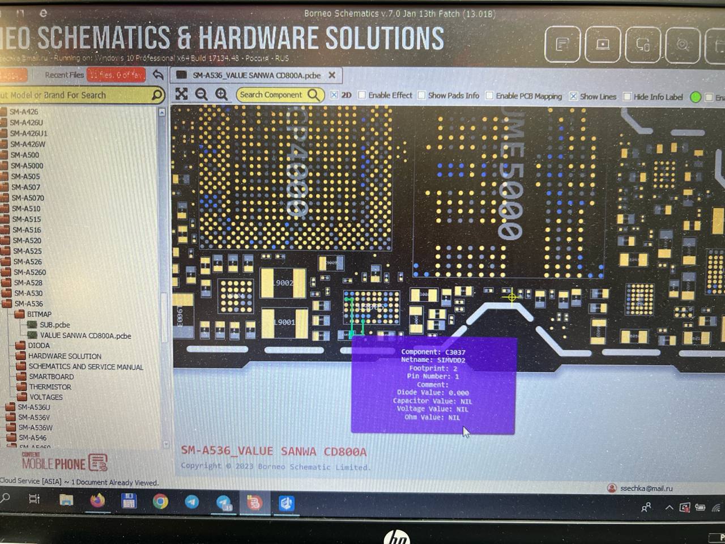
Task: Open Chrome from the taskbar
Action: tap(160, 501)
